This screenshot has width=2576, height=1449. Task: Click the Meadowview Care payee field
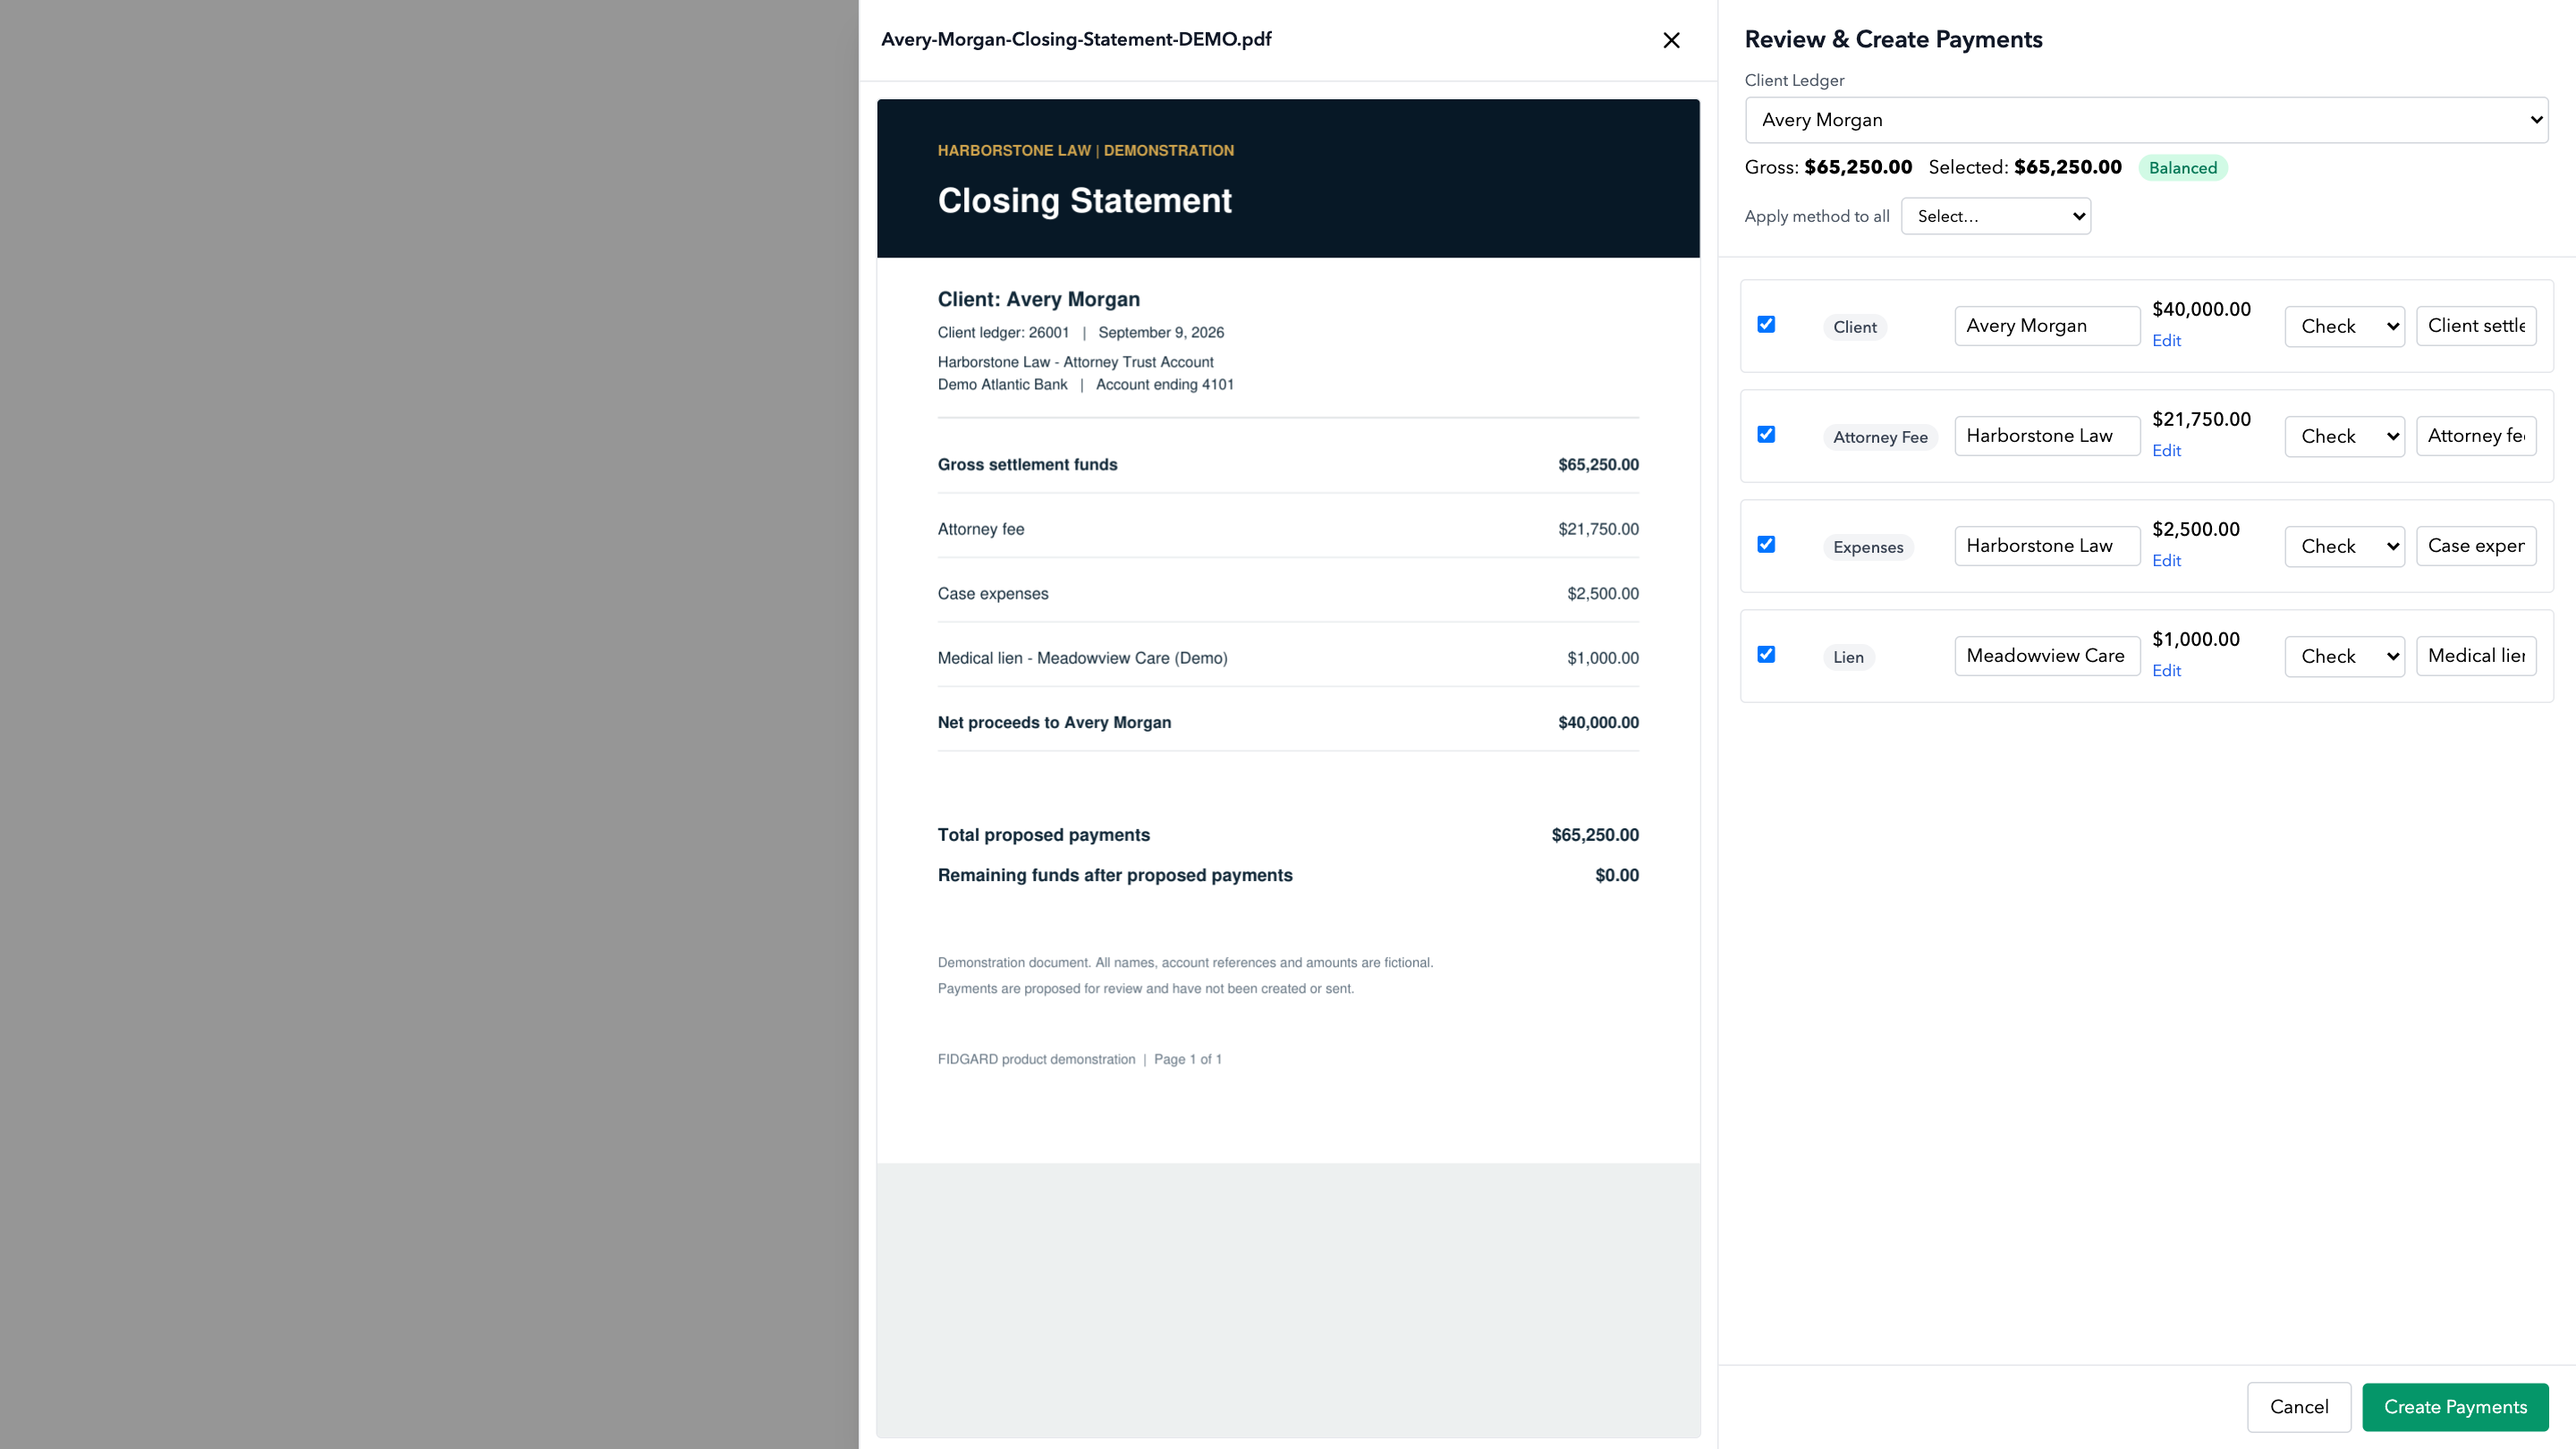[2047, 656]
